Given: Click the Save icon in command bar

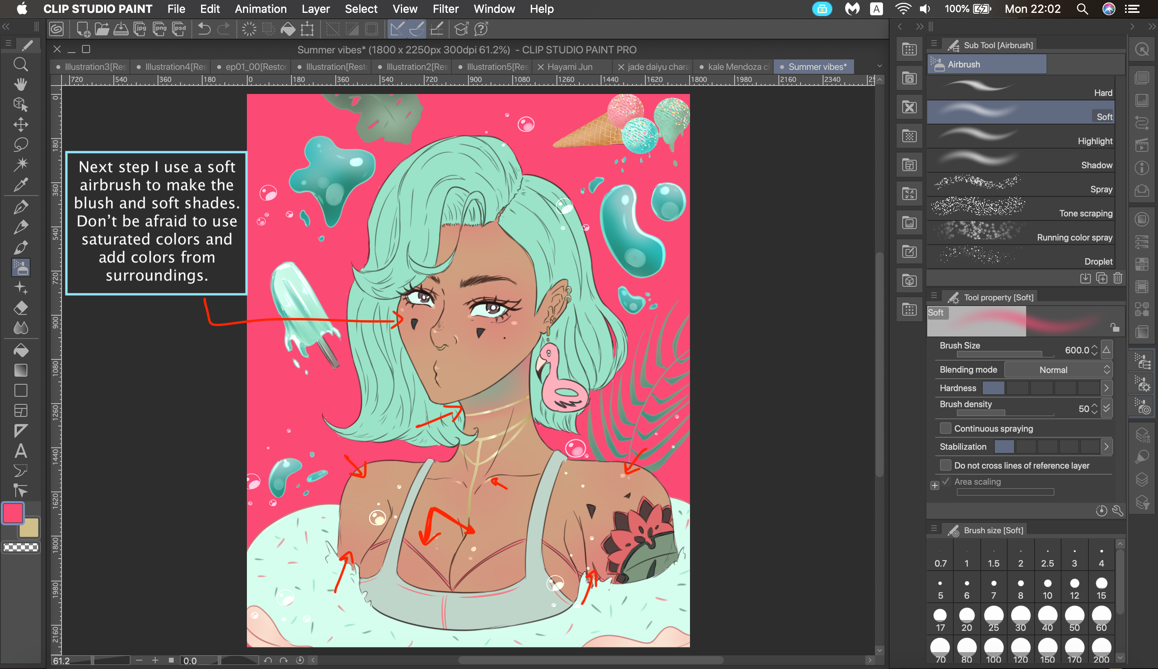Looking at the screenshot, I should tap(121, 29).
